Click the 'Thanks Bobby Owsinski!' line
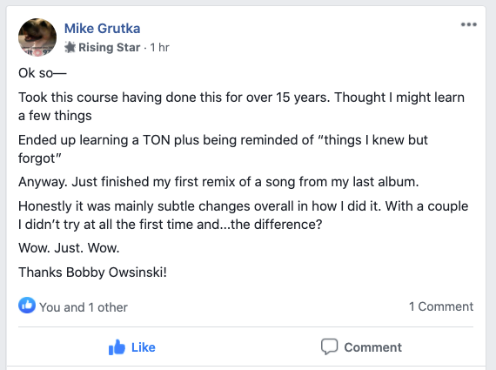The width and height of the screenshot is (496, 370). click(x=92, y=272)
